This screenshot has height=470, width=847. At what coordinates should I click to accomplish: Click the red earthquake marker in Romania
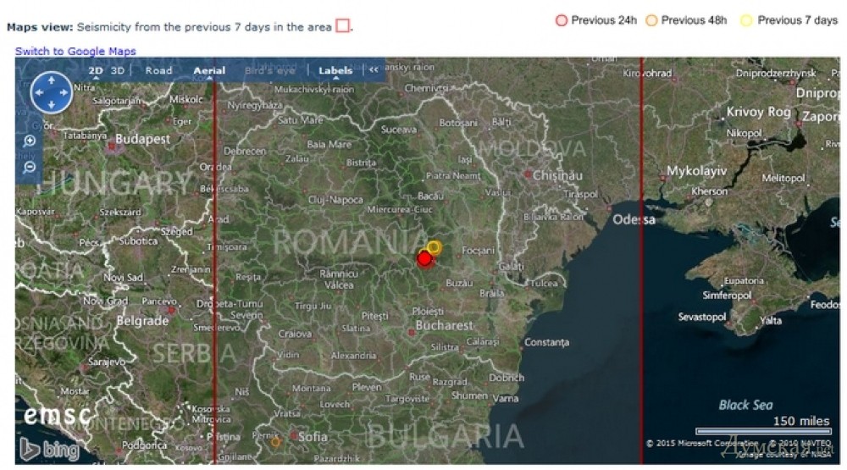(424, 258)
